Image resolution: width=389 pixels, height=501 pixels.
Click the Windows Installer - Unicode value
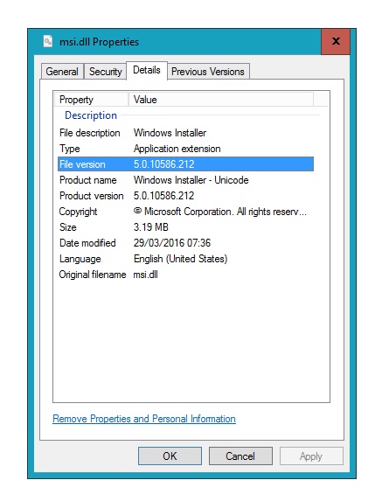point(191,180)
